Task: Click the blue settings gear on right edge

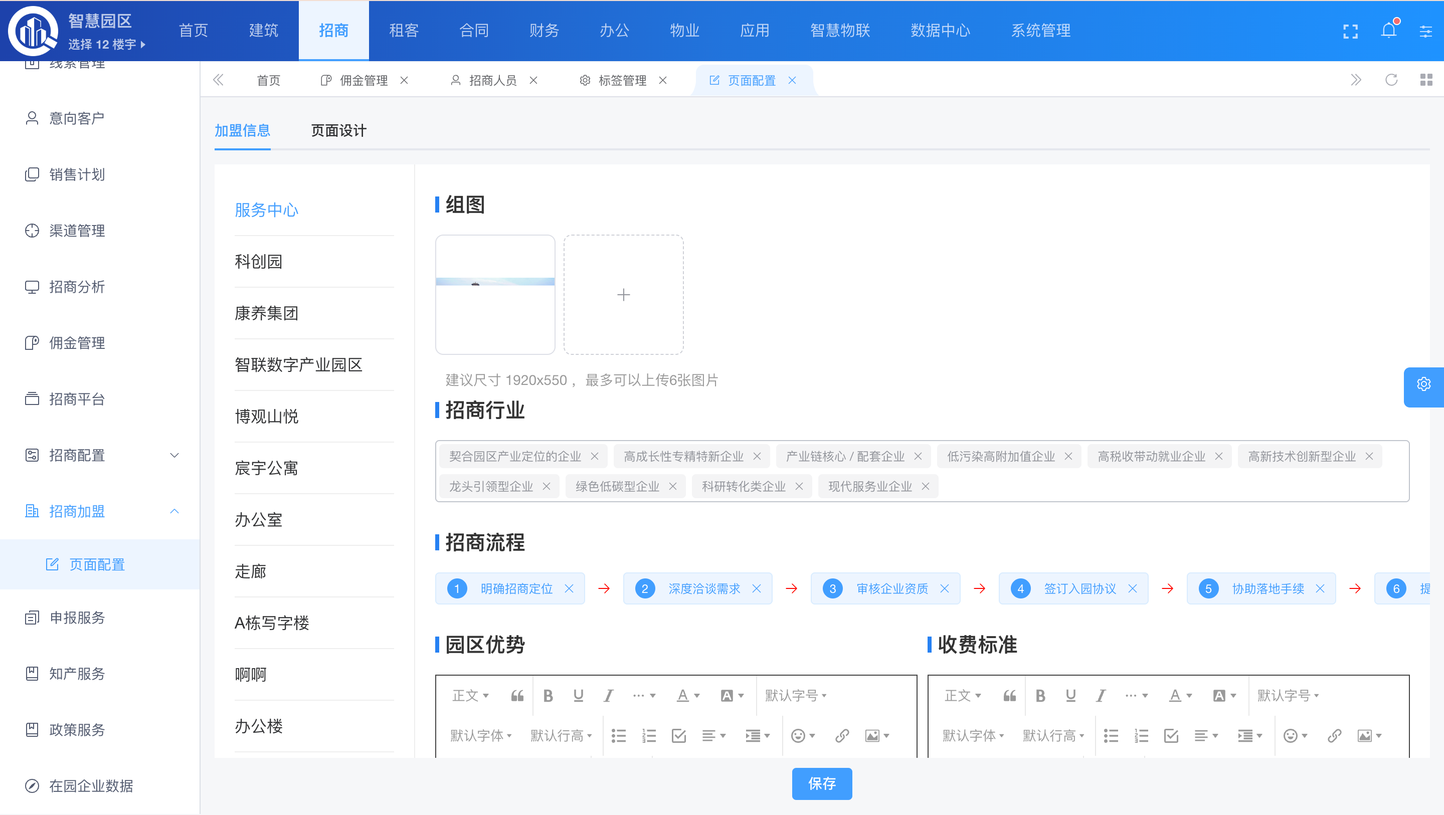Action: (1423, 384)
